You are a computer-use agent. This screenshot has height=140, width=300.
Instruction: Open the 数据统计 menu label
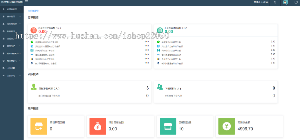[11, 39]
